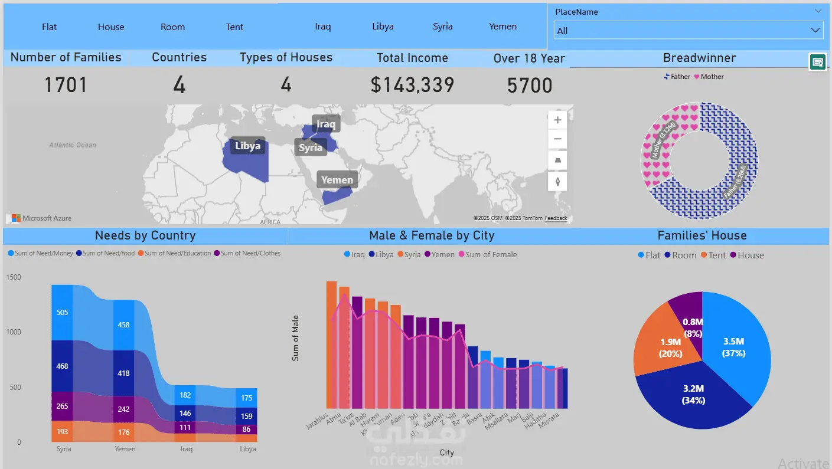Filter by Tent in the top slicer
The width and height of the screenshot is (832, 469).
pyautogui.click(x=234, y=27)
